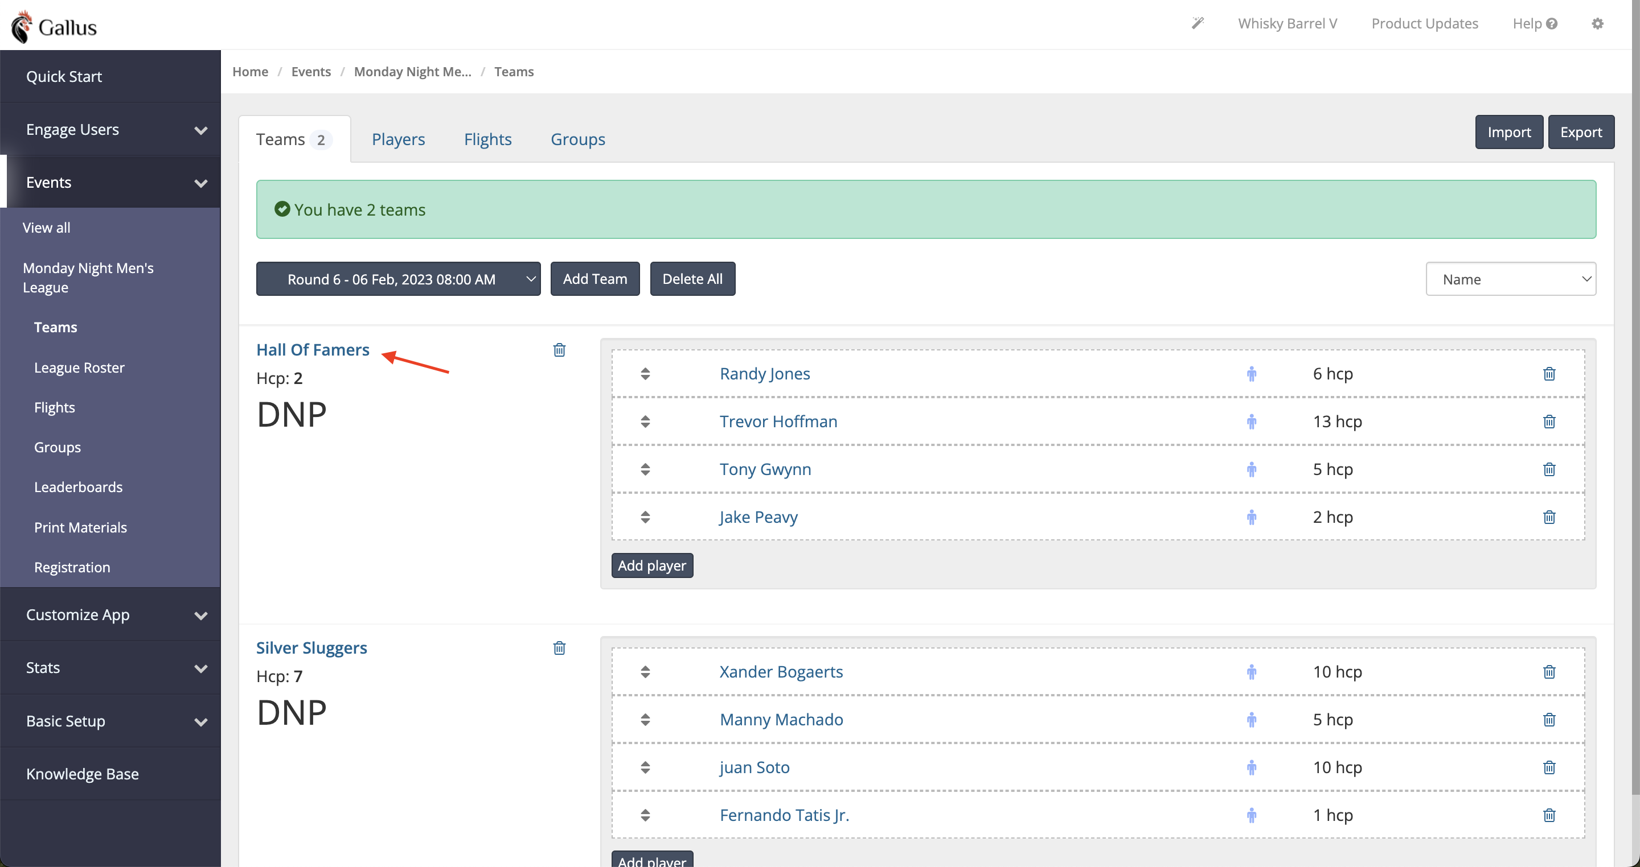Remove Randy Jones with trash icon

[x=1549, y=373]
